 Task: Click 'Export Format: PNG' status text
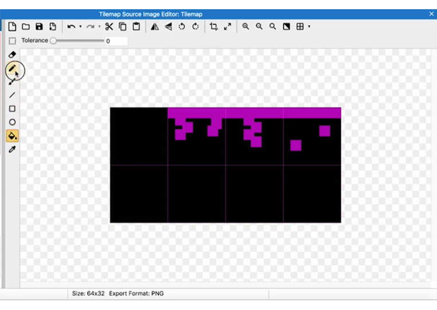coord(136,293)
